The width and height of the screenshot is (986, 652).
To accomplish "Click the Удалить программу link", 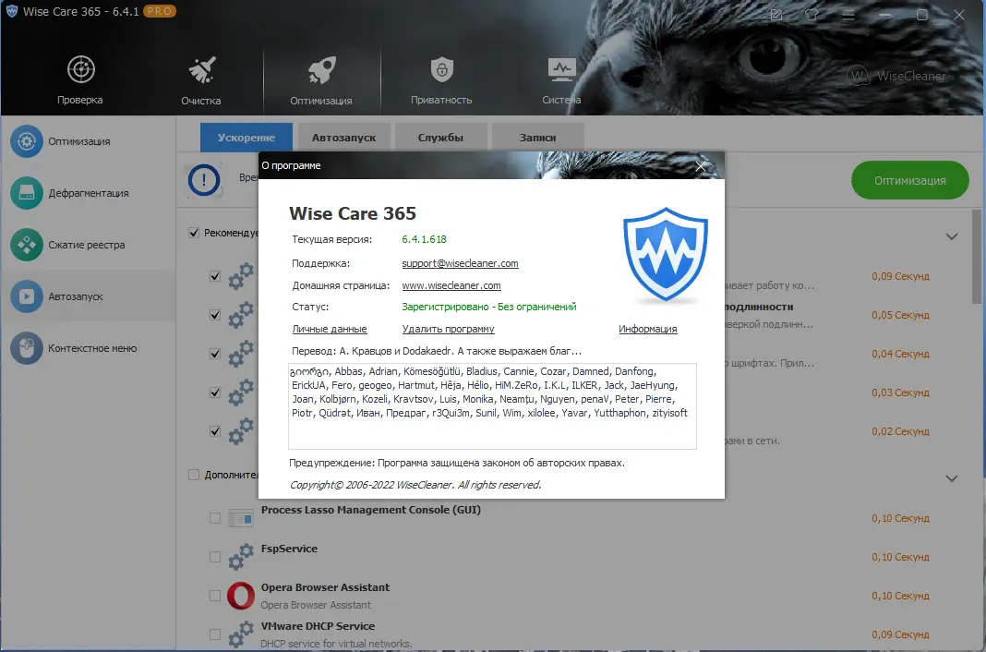I will click(449, 329).
